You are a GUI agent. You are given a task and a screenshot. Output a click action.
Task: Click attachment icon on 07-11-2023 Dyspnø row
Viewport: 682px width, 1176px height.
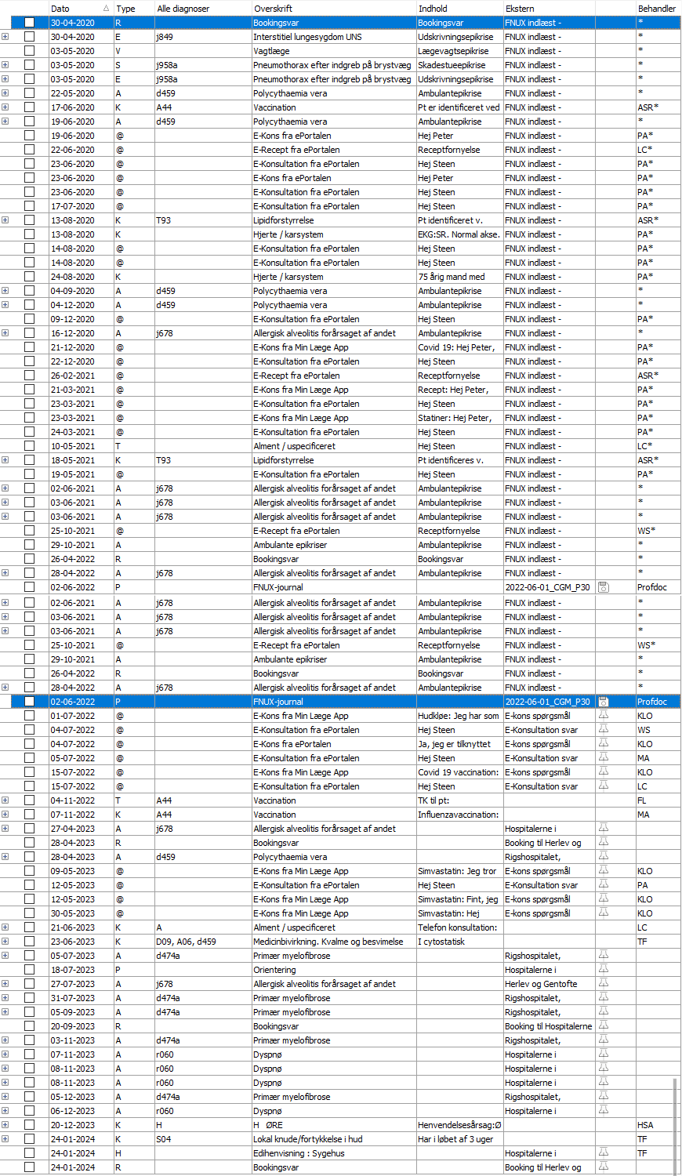click(x=604, y=1054)
